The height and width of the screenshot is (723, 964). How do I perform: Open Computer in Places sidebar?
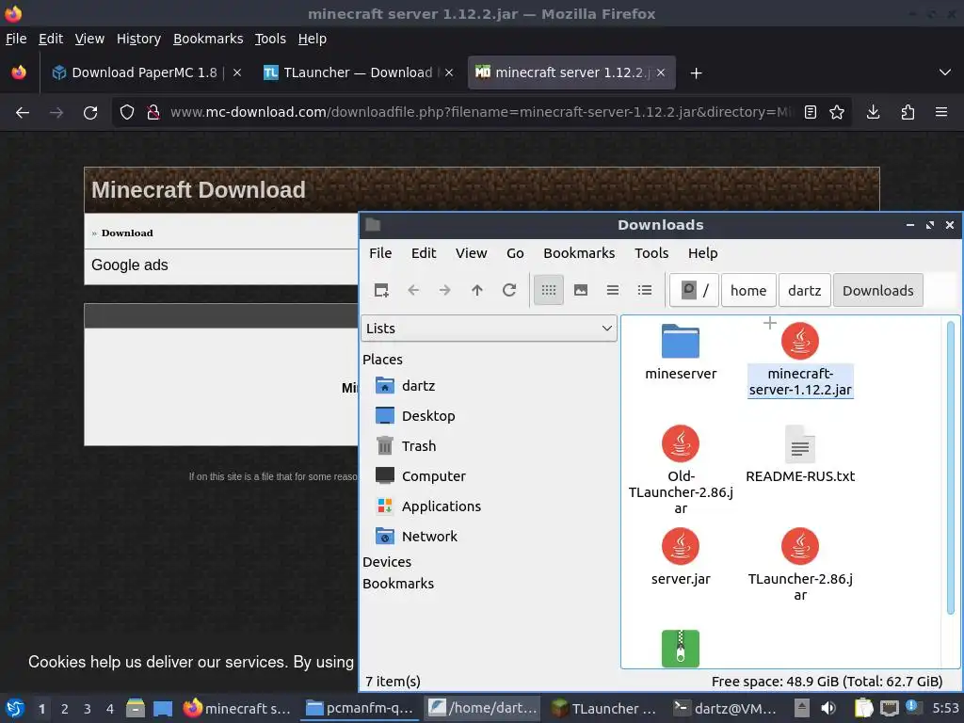pos(421,476)
